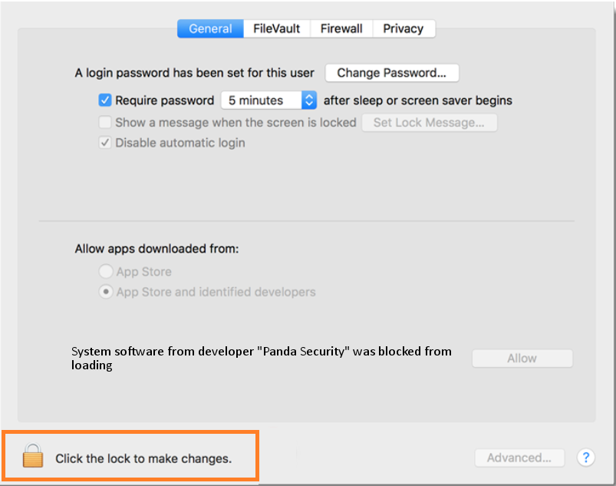
Task: Click the padlock icon to unlock settings
Action: [x=33, y=455]
